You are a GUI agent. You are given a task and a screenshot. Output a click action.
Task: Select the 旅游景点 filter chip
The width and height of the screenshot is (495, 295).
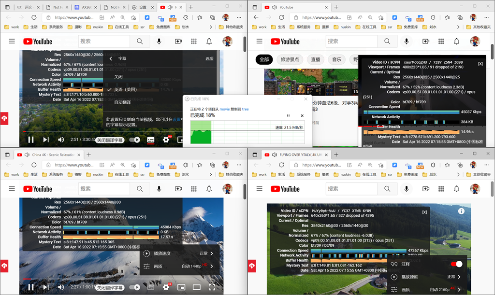tap(290, 59)
